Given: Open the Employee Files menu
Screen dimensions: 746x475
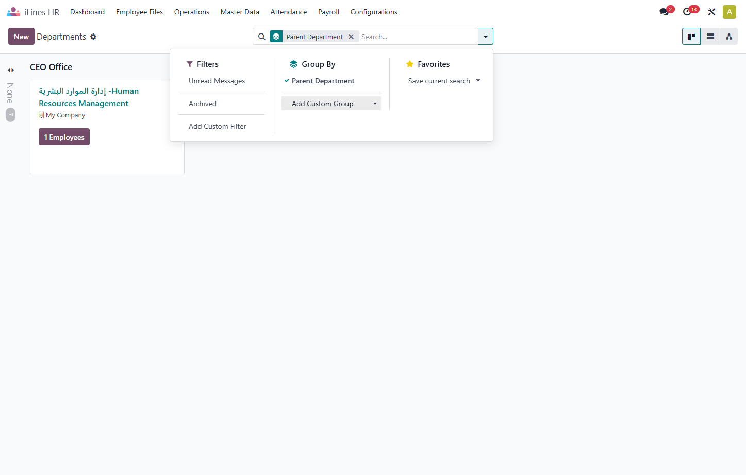Looking at the screenshot, I should click(139, 12).
